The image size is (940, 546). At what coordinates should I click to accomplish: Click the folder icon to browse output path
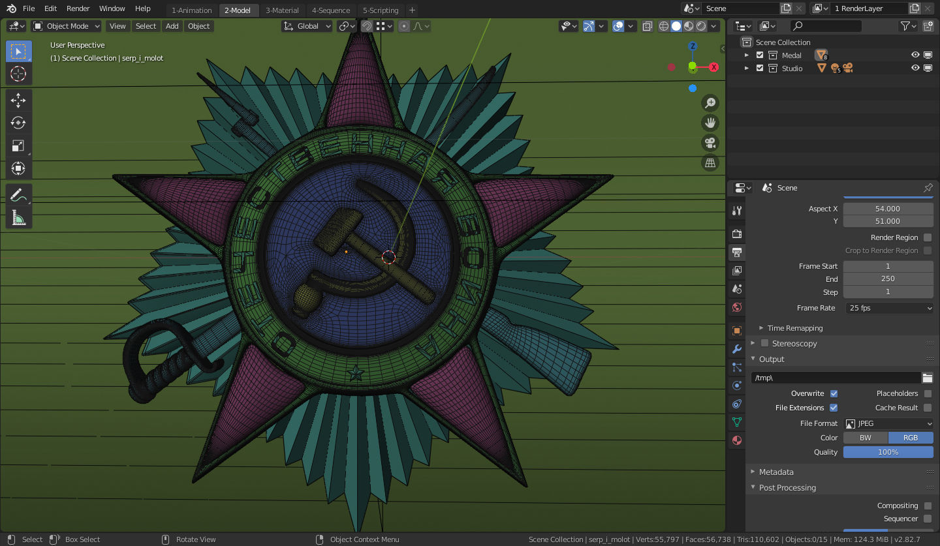[927, 378]
